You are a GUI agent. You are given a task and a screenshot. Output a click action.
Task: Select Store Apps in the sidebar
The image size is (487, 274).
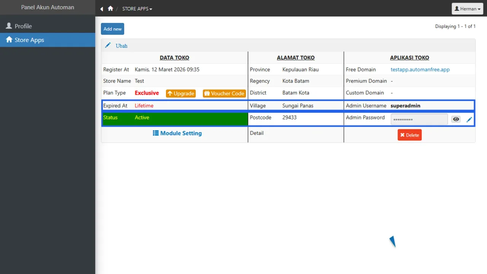pyautogui.click(x=48, y=40)
